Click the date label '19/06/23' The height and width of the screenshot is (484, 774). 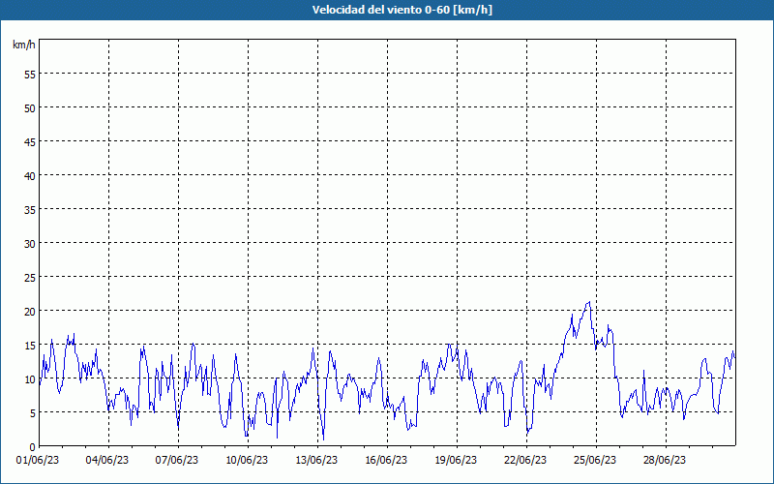[x=456, y=461]
